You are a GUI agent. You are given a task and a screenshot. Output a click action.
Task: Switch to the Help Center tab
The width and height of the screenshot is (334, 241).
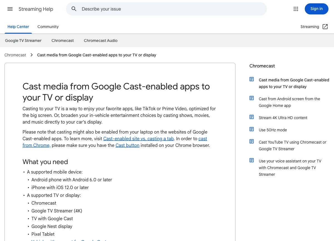click(x=18, y=27)
